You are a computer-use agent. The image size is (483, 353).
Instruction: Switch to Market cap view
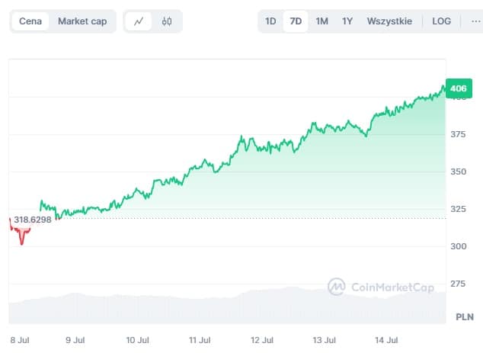pos(82,21)
